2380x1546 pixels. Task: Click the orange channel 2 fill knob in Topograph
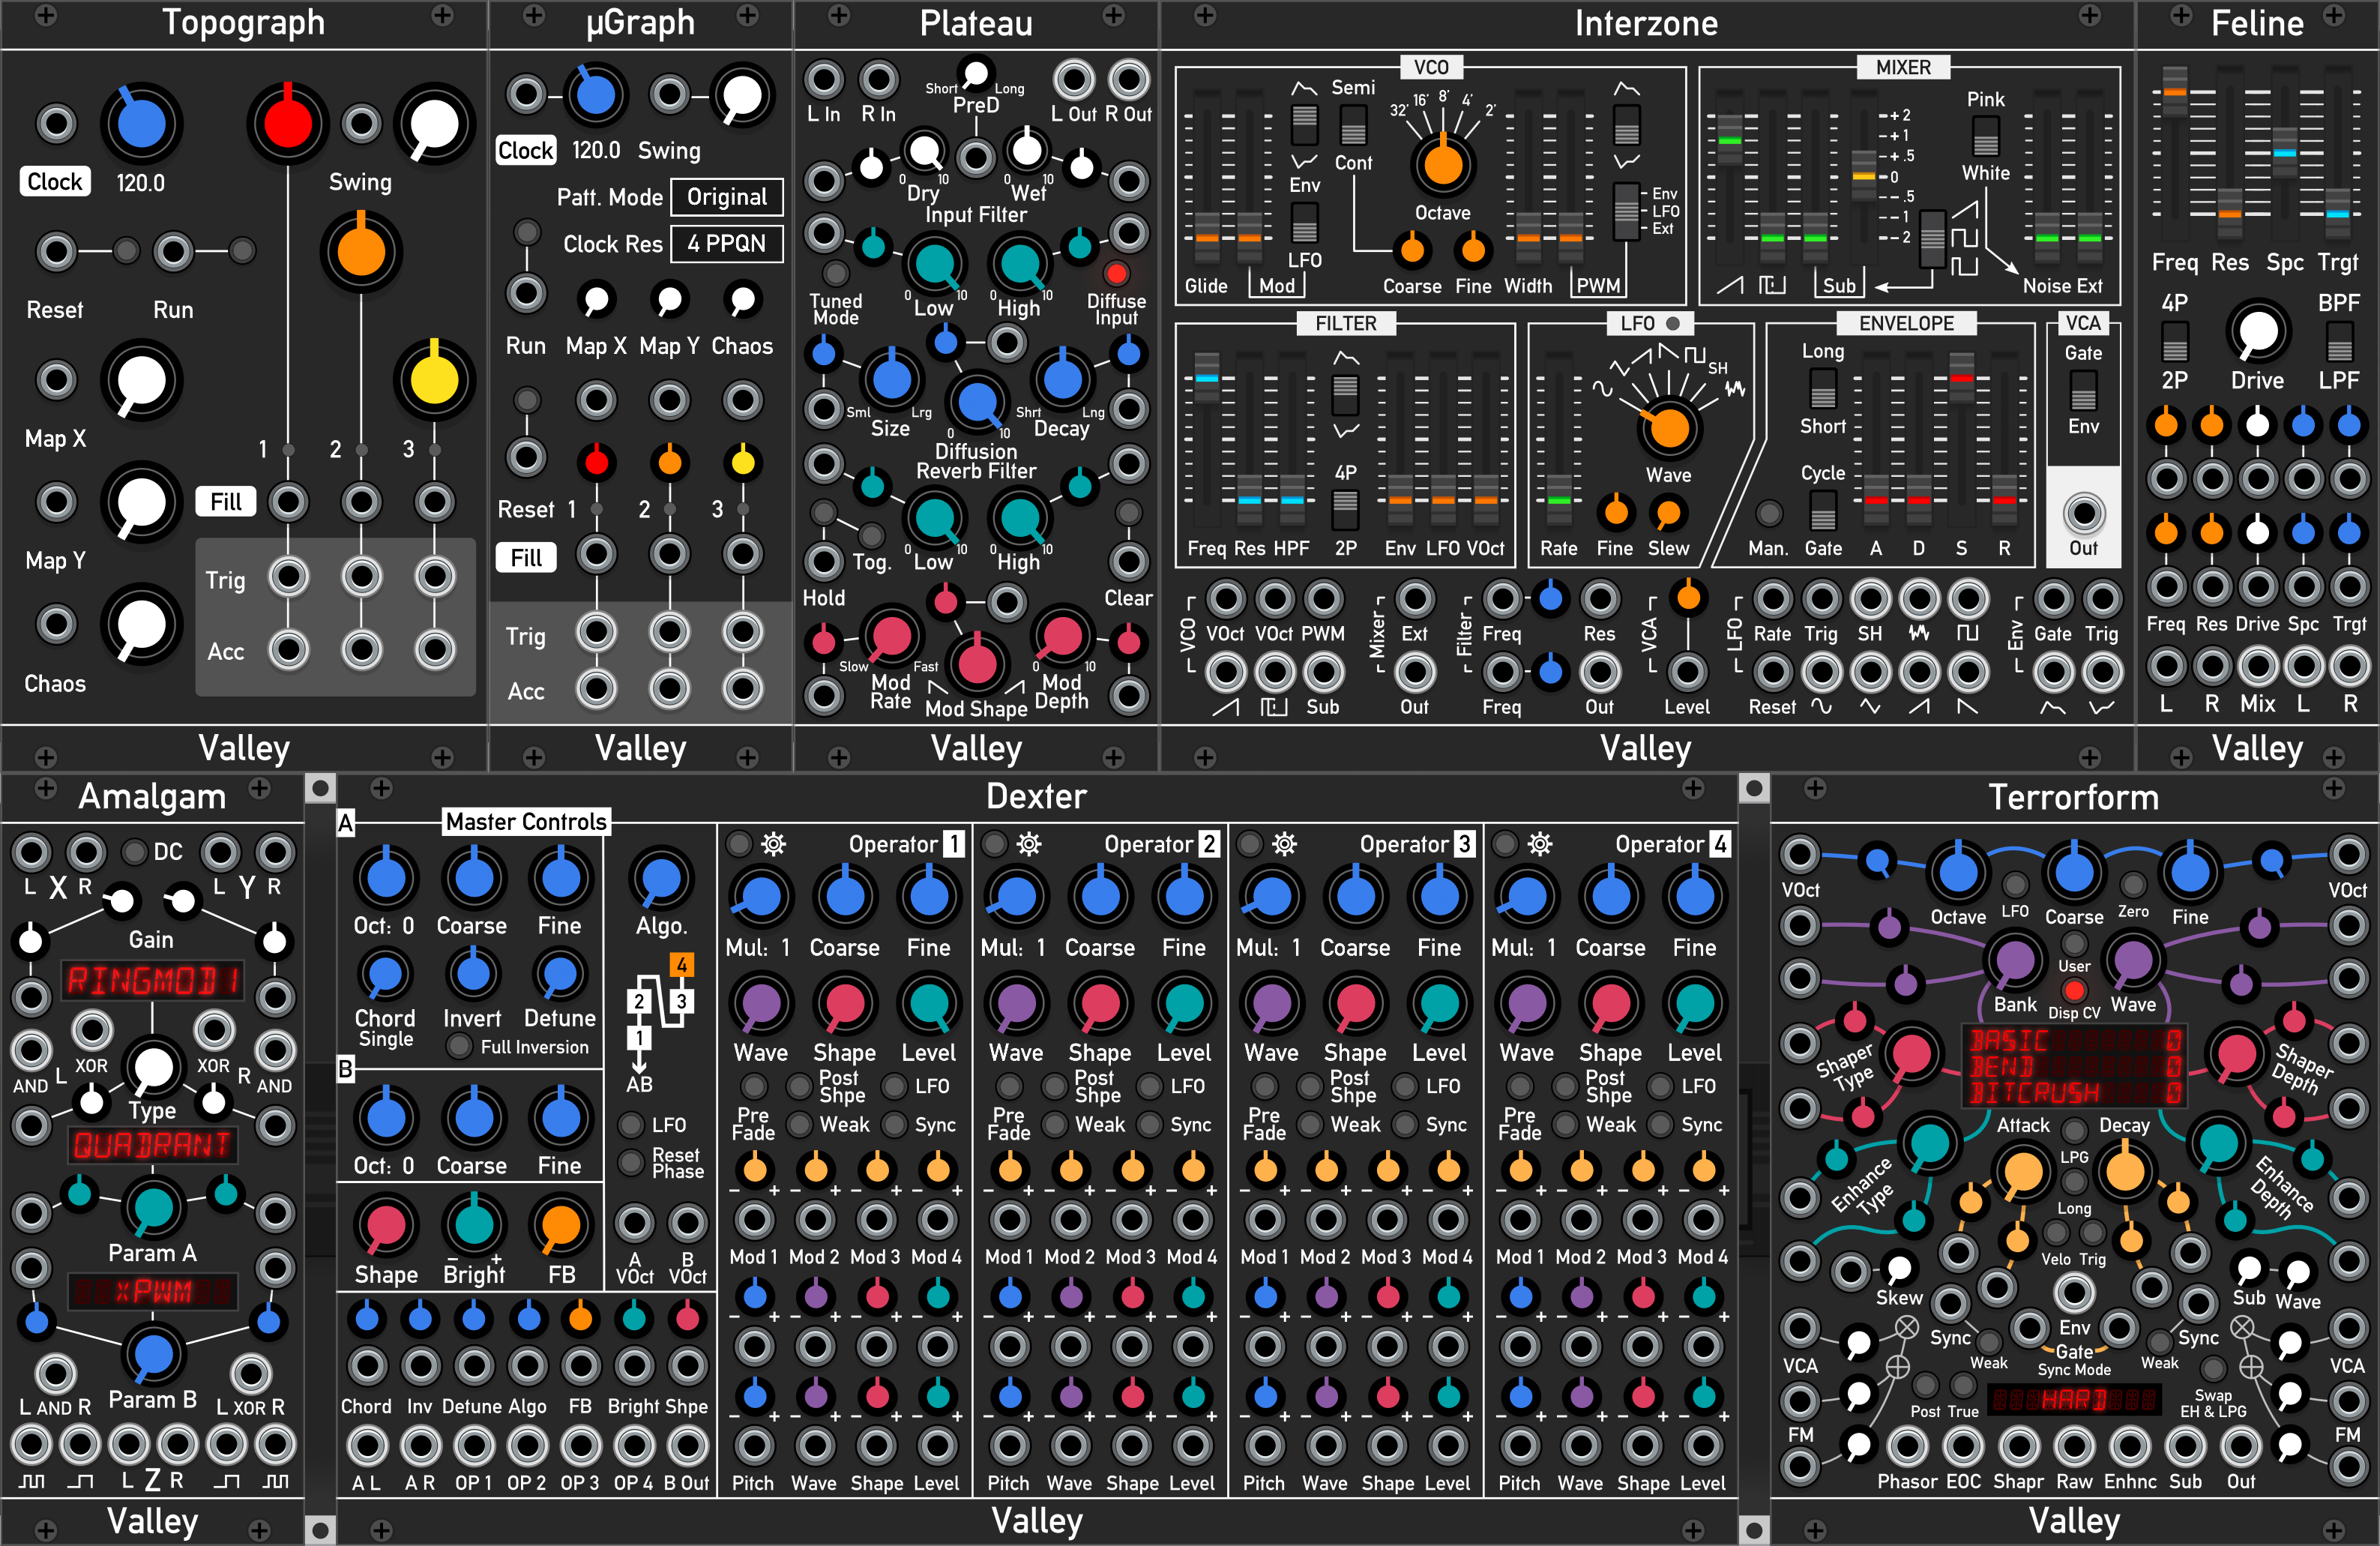point(361,251)
